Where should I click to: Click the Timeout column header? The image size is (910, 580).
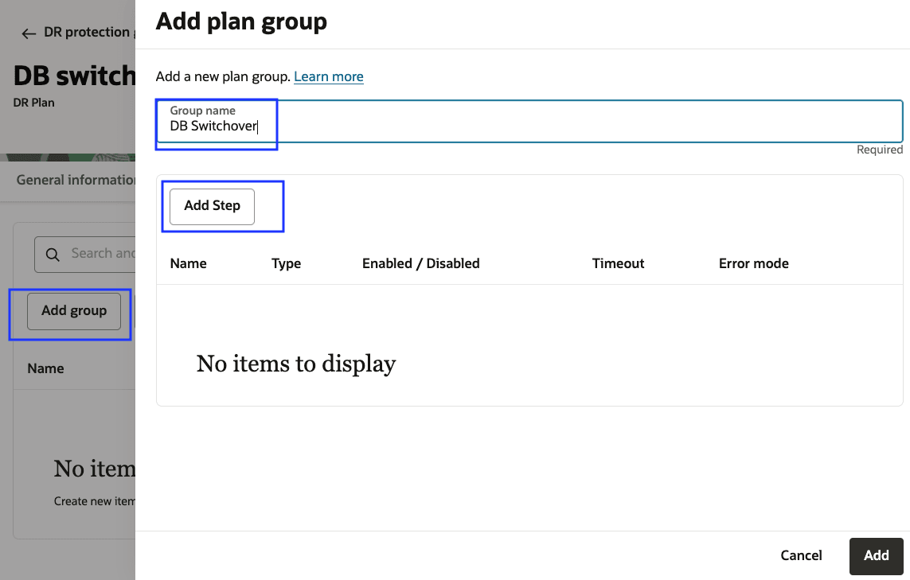pos(618,263)
